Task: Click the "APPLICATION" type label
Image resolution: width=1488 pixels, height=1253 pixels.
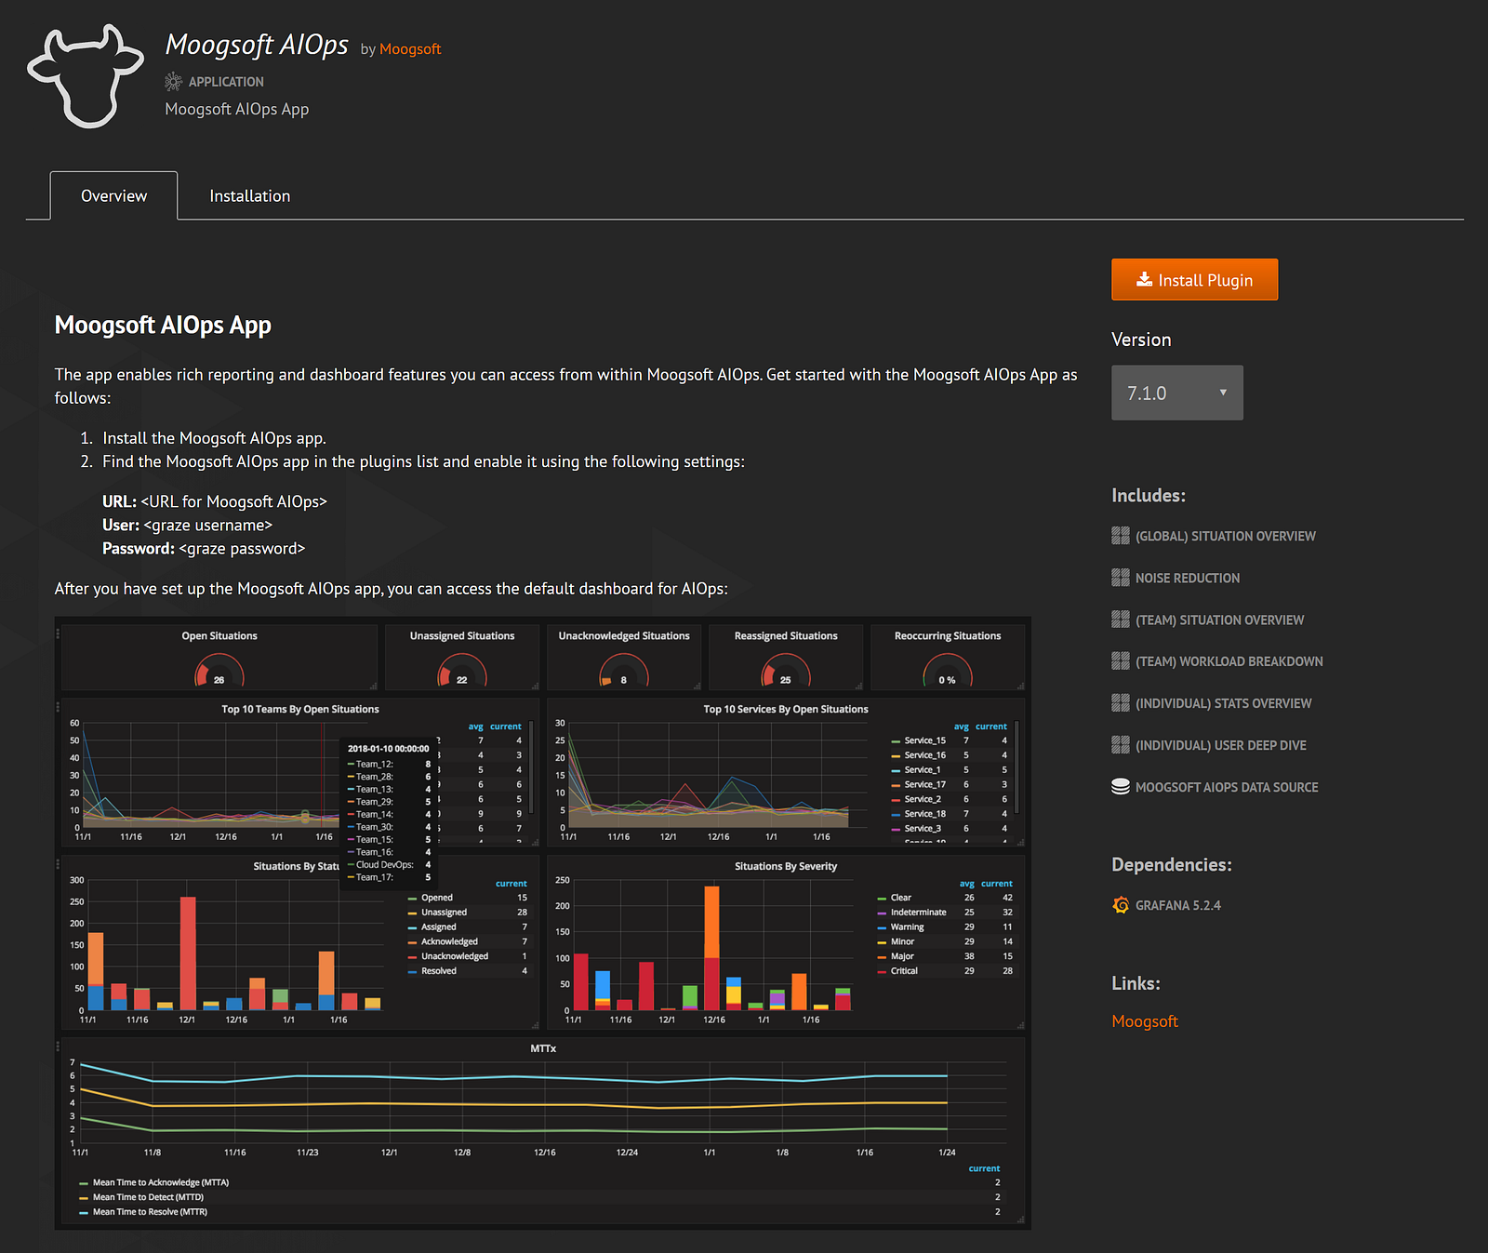Action: point(226,82)
